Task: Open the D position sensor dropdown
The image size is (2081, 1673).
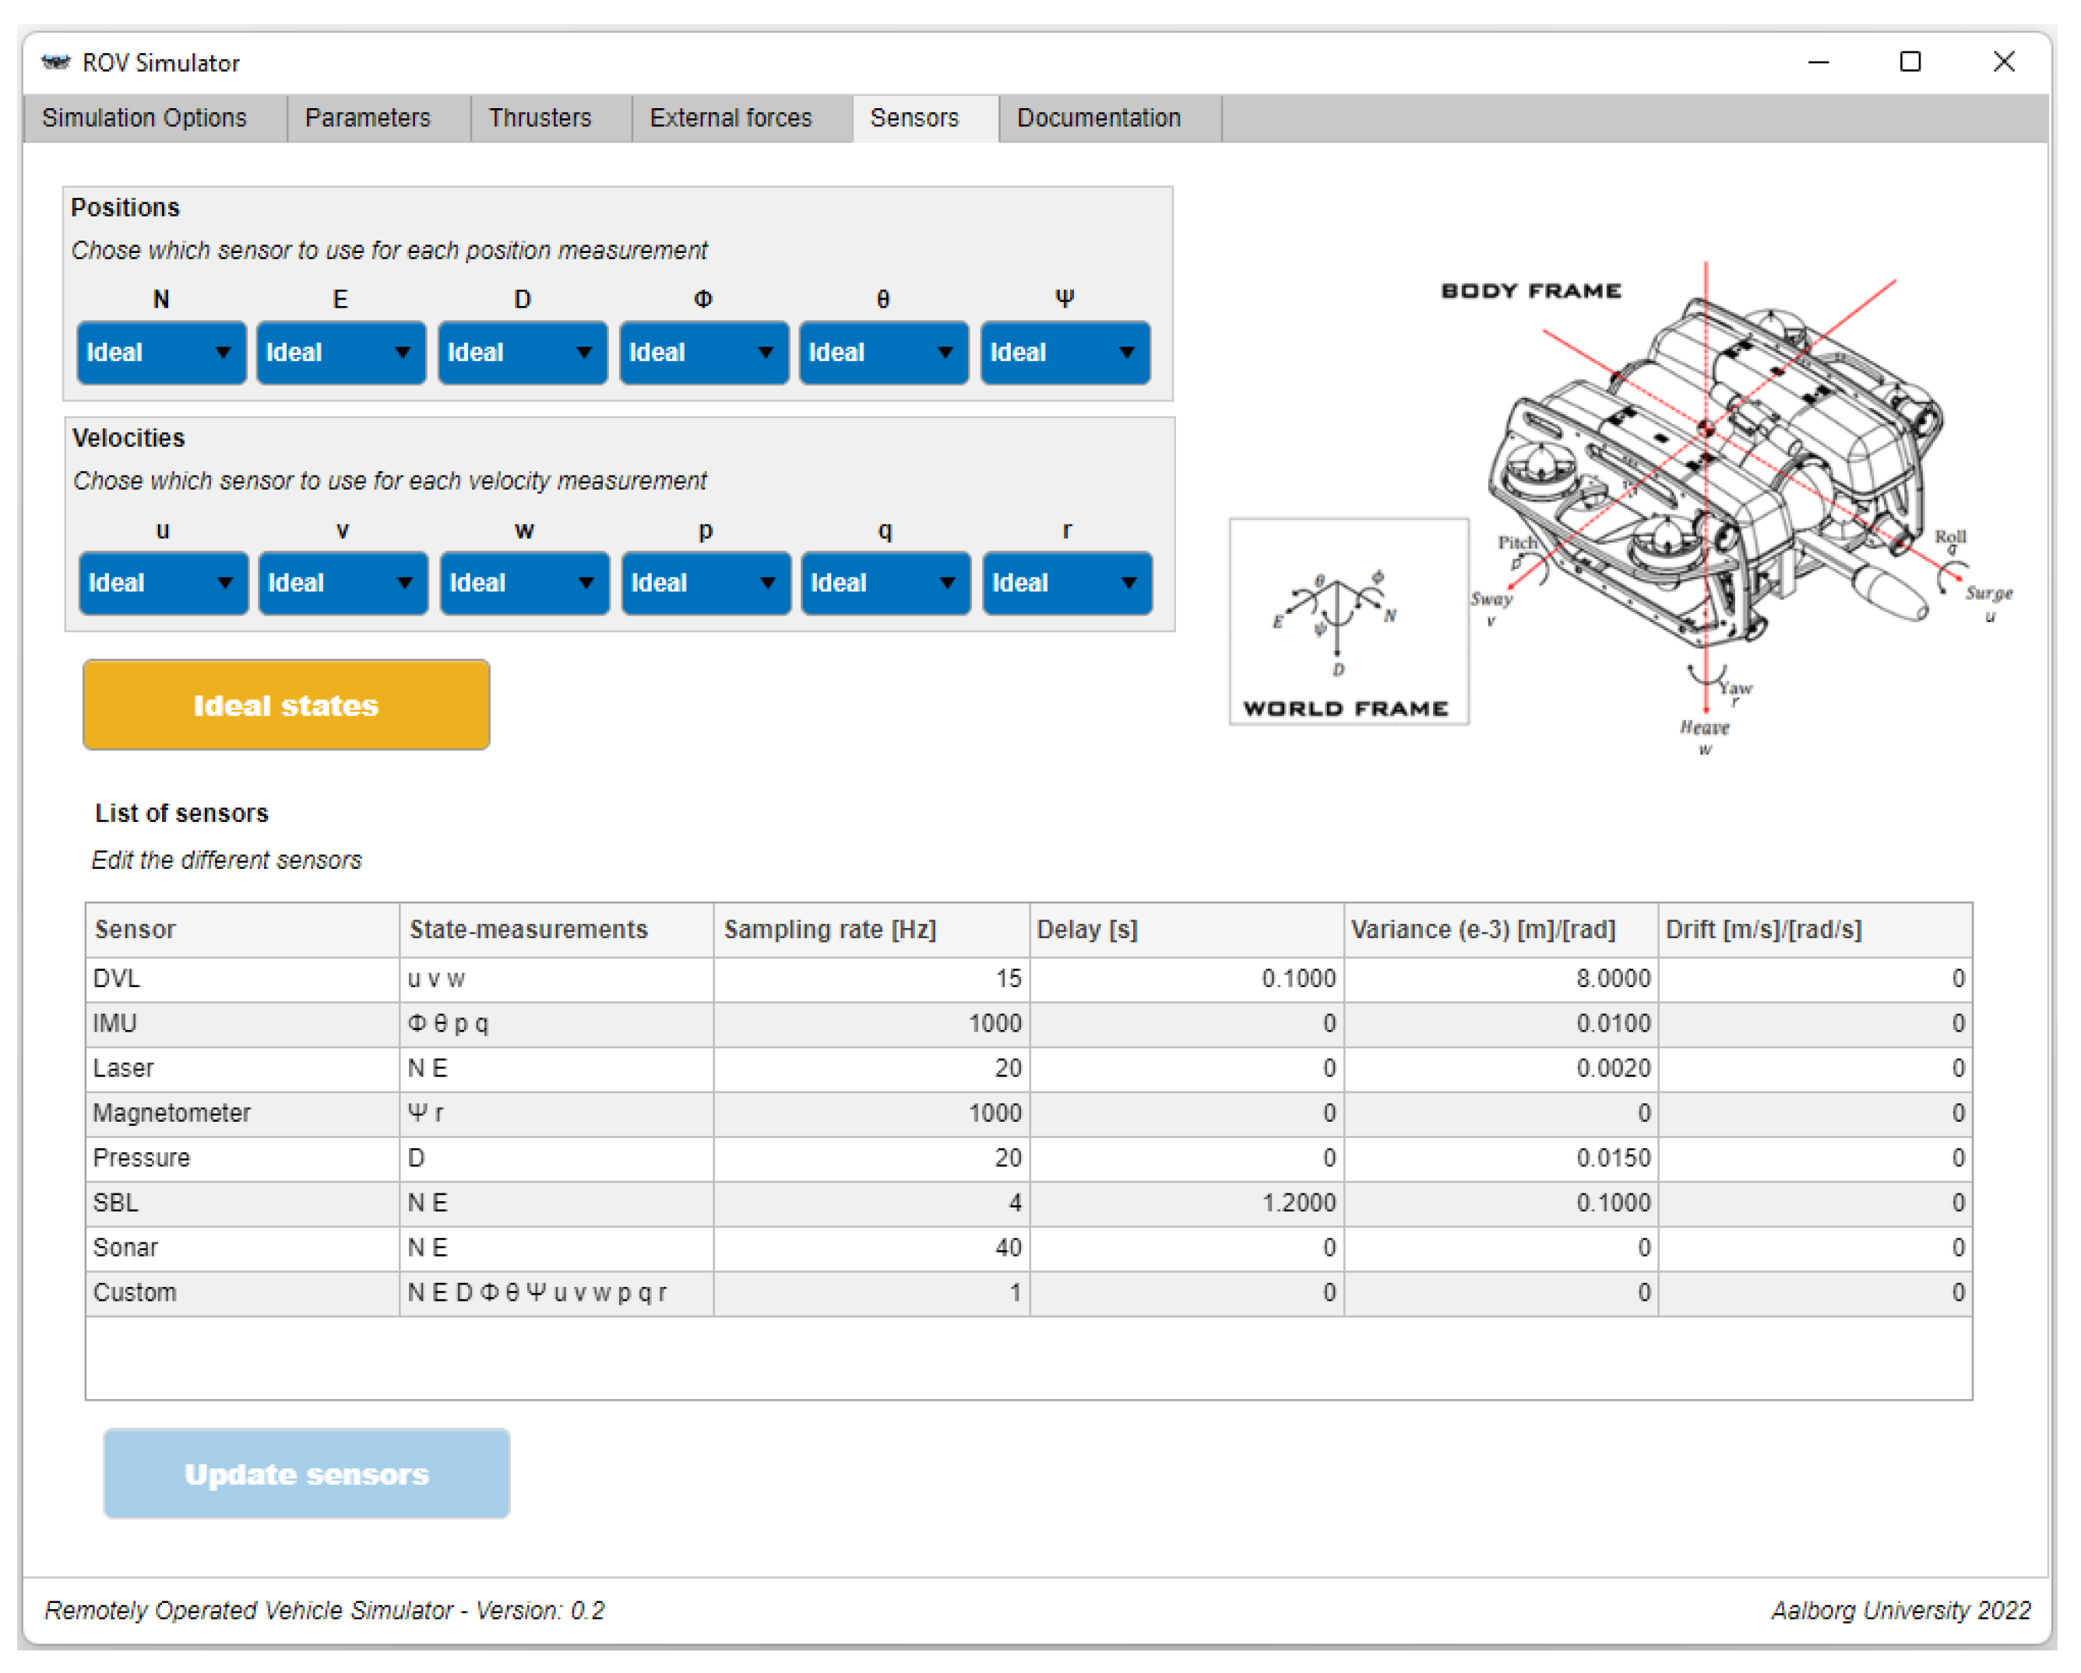Action: [522, 352]
